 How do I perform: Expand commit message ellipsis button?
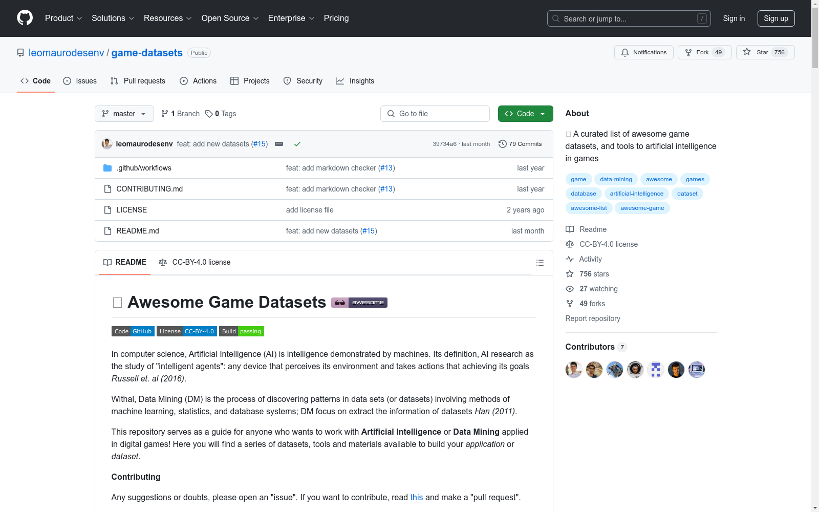(279, 144)
